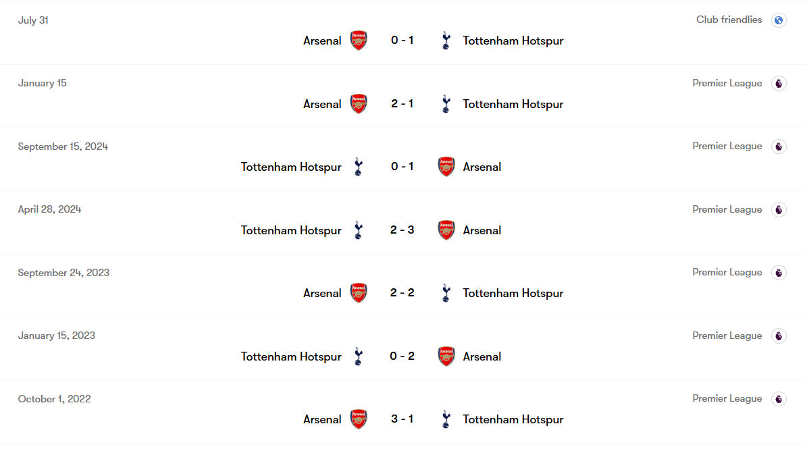
Task: Click Arsenal crest in July 31 match
Action: [x=359, y=41]
